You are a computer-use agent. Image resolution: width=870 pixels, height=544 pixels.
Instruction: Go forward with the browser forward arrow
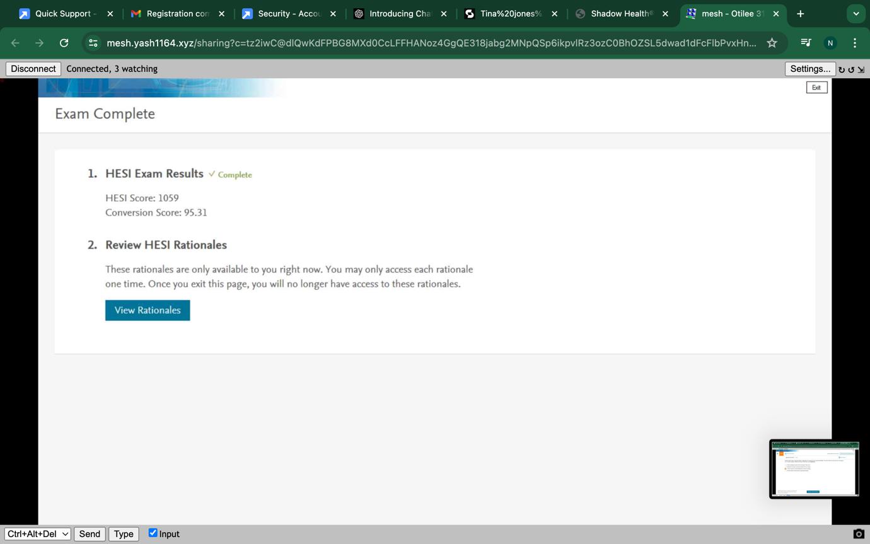[40, 43]
